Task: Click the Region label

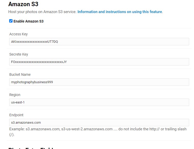Action: click(15, 95)
